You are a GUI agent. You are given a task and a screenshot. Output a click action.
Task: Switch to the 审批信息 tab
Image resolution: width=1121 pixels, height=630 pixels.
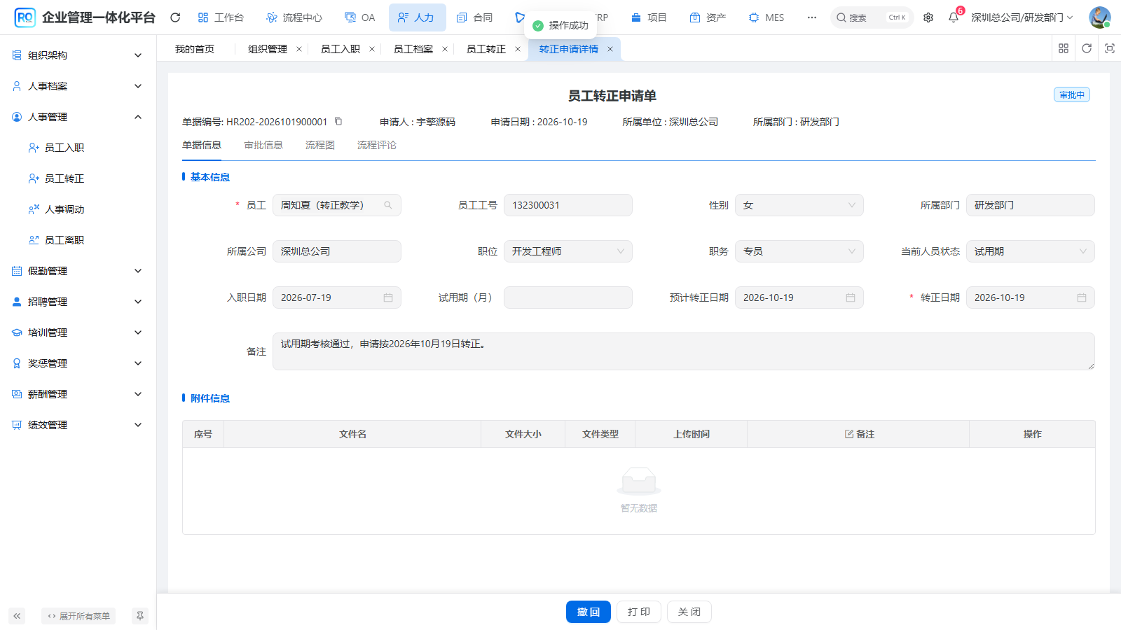pyautogui.click(x=263, y=145)
